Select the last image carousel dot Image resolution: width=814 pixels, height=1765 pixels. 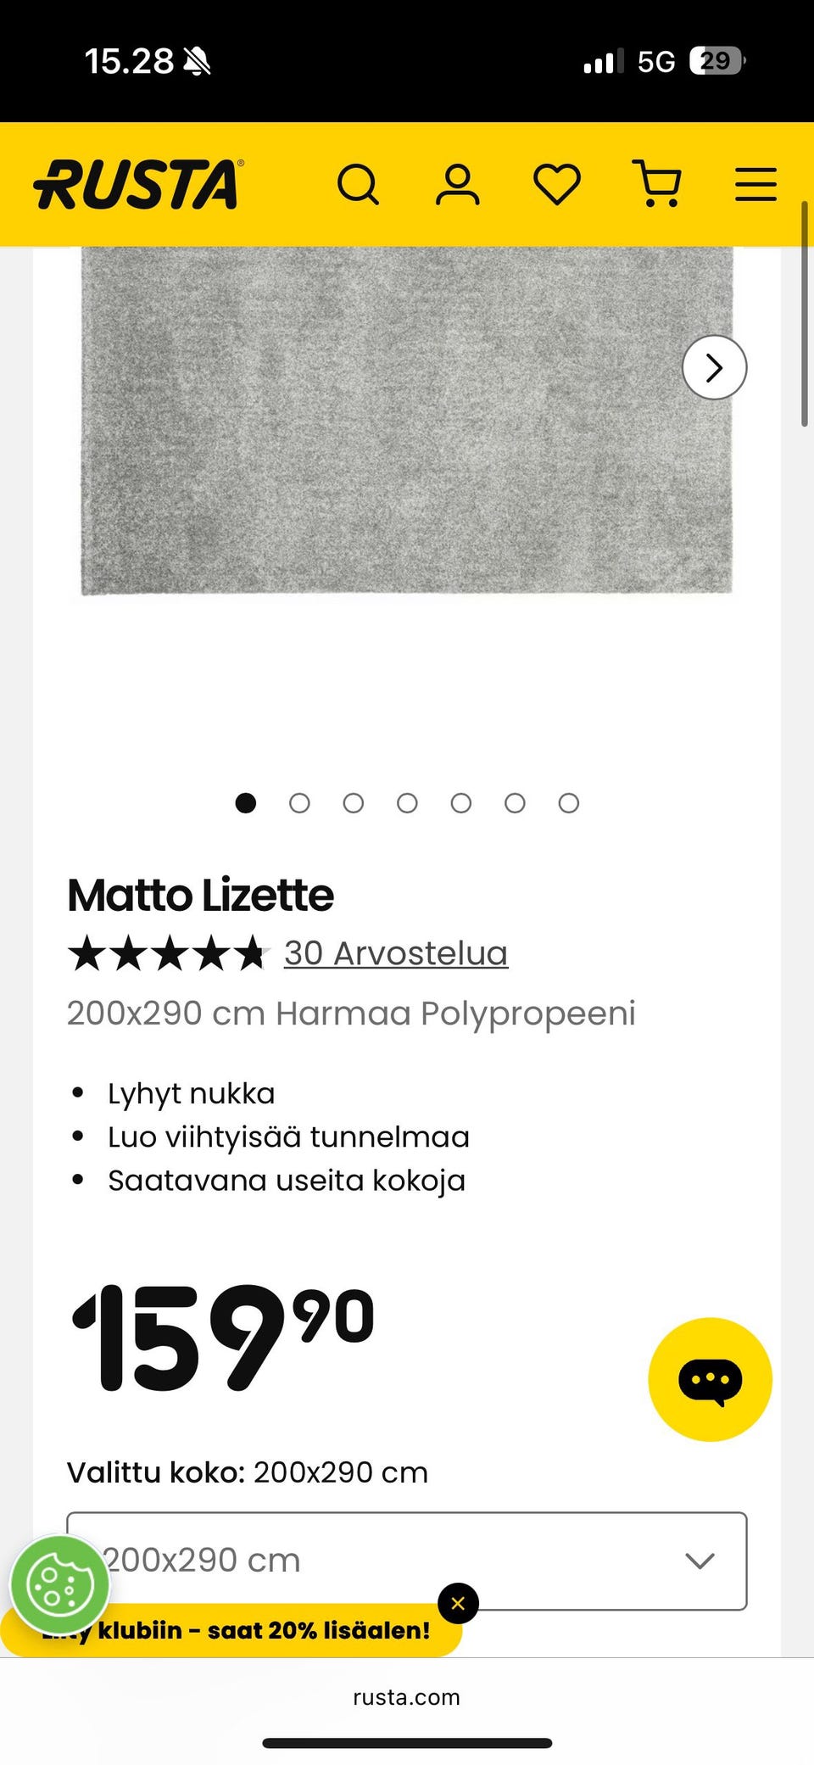[569, 803]
